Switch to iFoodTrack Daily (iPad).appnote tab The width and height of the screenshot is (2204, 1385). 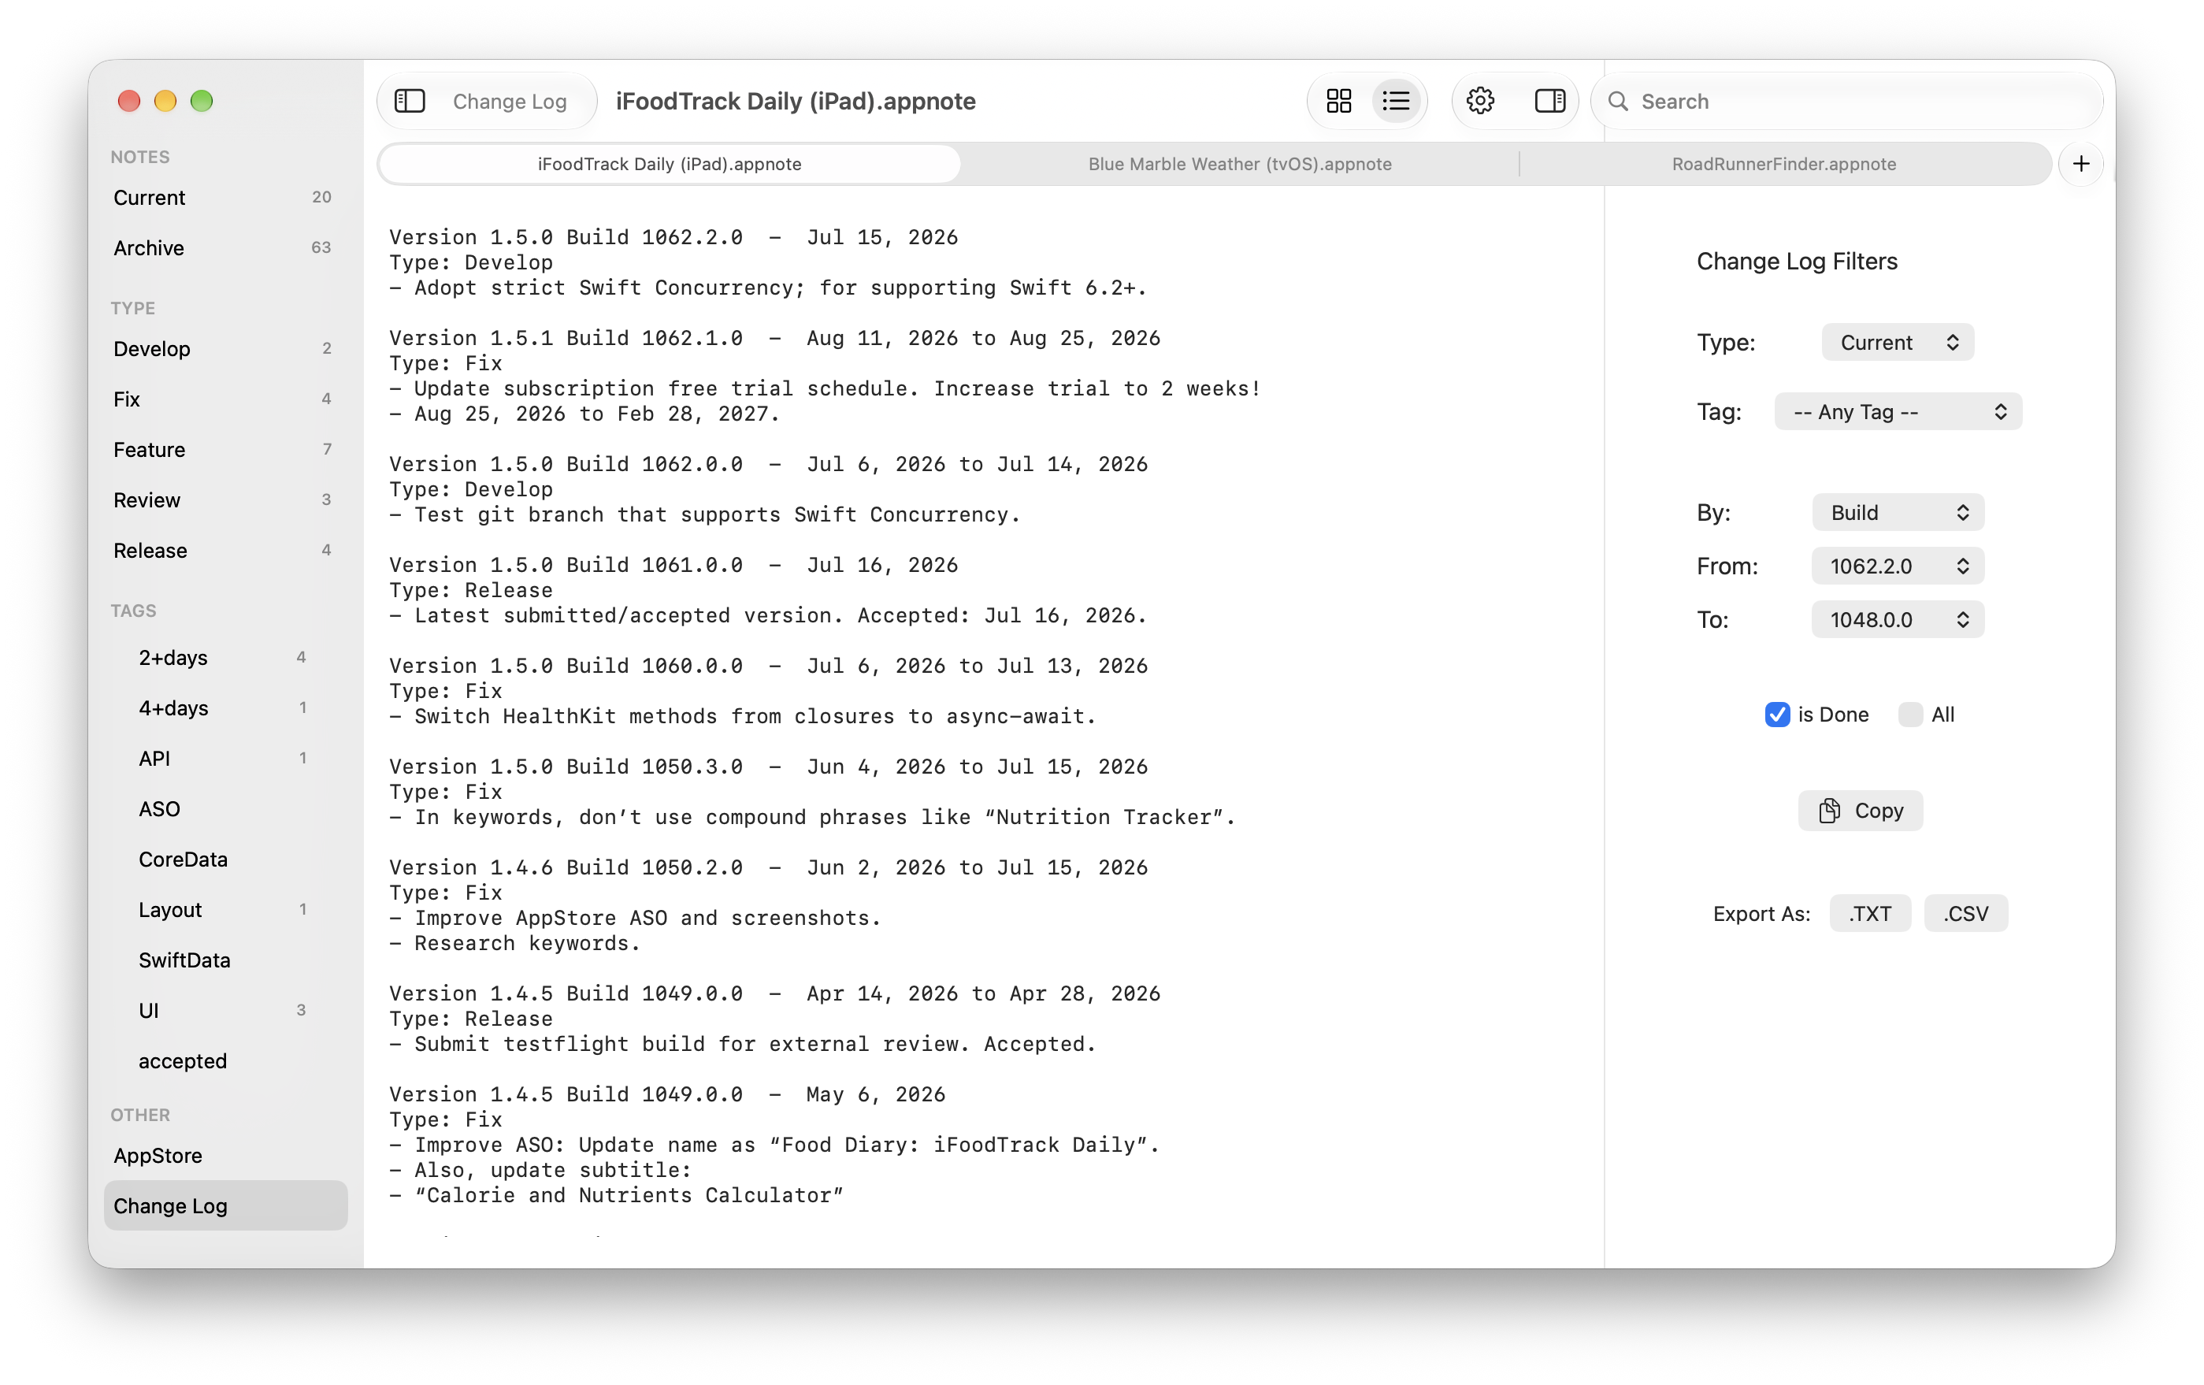click(669, 164)
